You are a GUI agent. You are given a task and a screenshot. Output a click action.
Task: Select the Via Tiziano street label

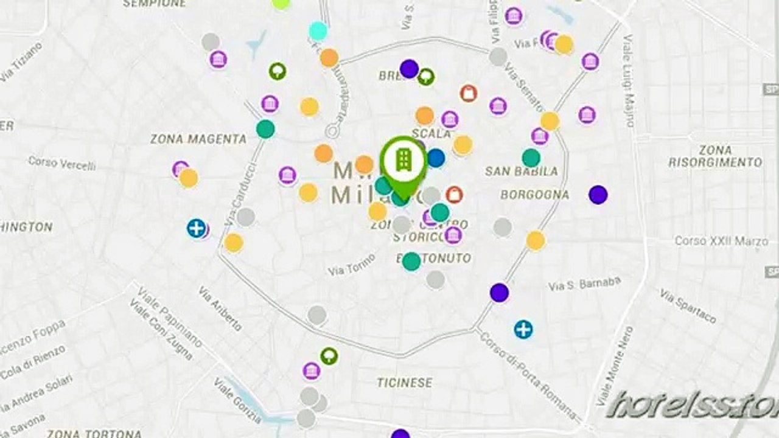point(21,61)
